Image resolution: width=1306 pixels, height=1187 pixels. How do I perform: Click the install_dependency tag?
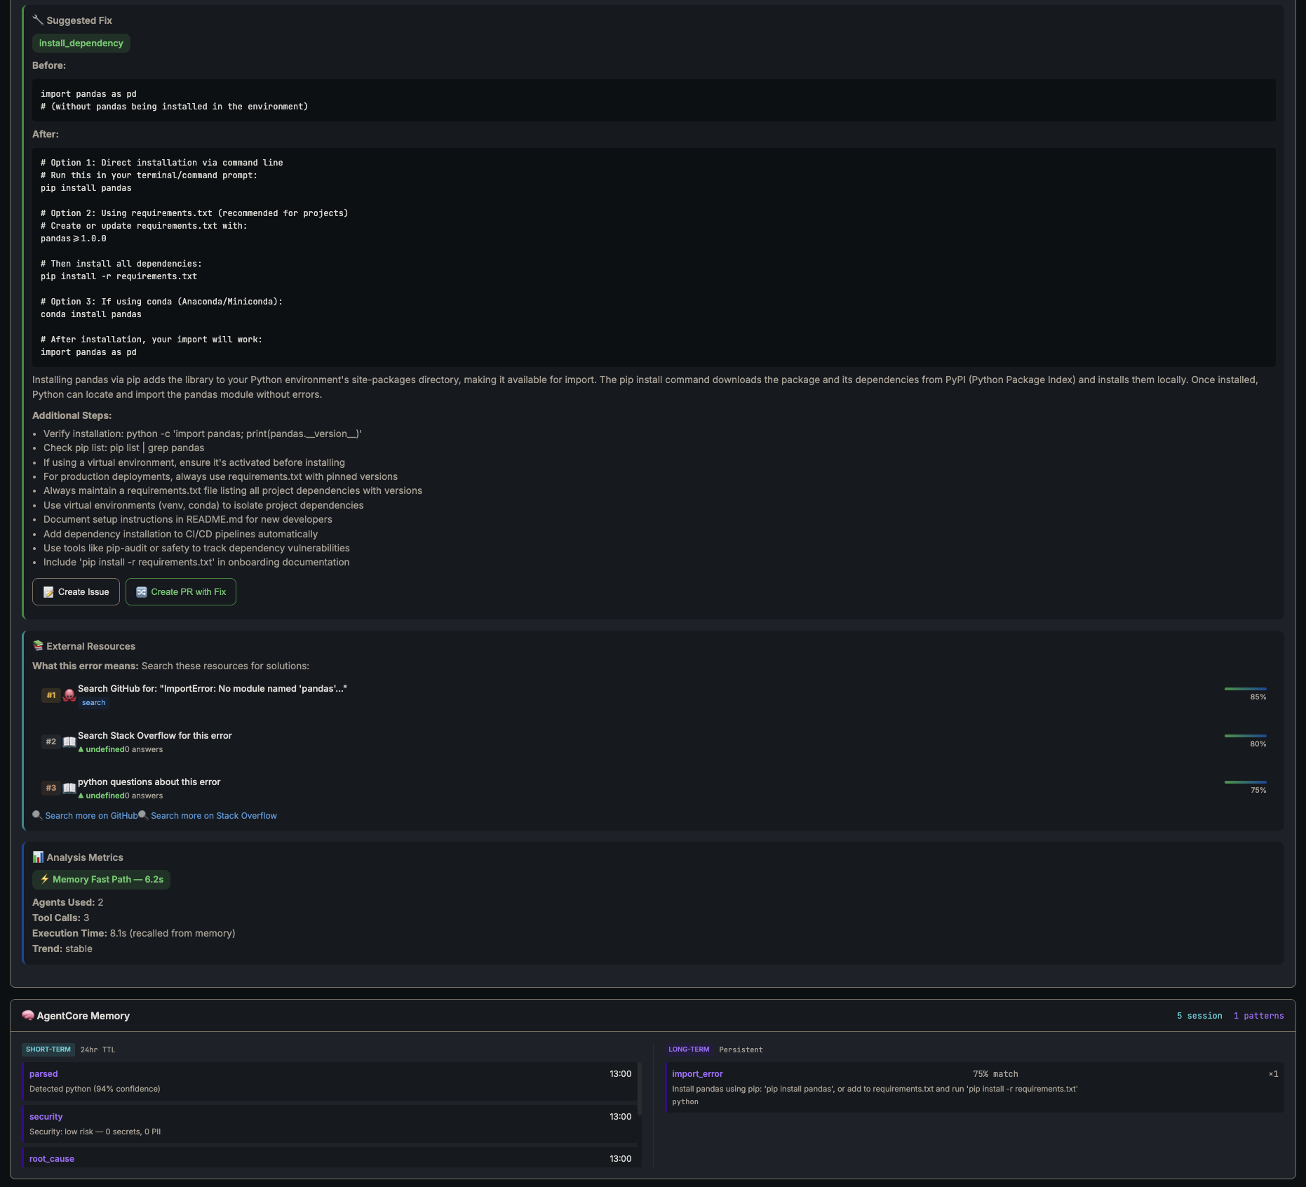click(x=81, y=43)
